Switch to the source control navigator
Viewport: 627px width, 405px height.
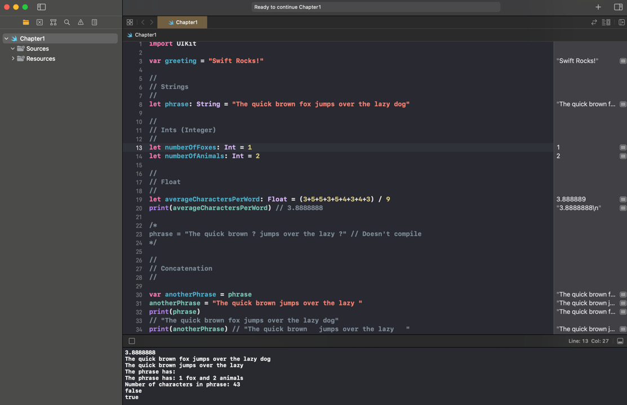pos(39,22)
